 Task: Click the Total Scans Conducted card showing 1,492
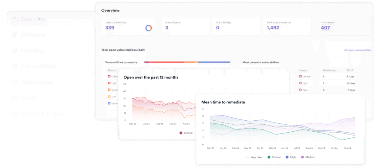288,26
